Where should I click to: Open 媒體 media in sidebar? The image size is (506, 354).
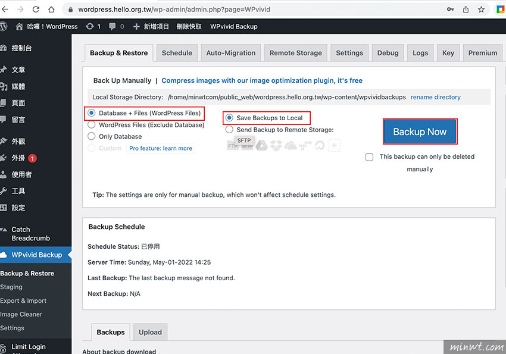point(18,86)
